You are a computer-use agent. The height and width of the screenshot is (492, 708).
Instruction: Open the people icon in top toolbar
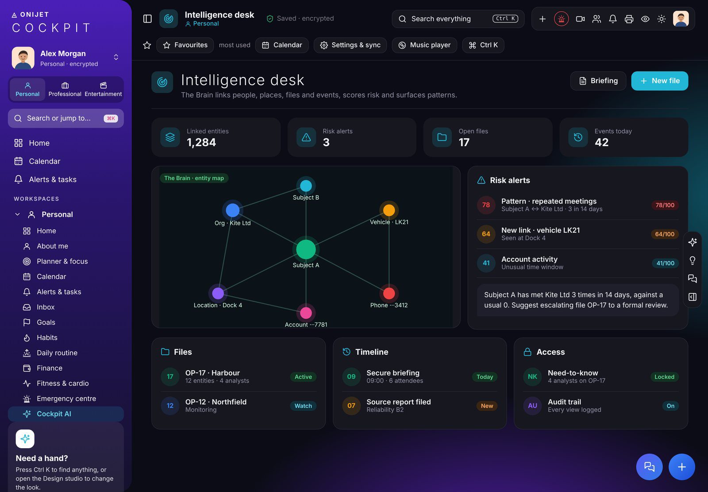coord(596,19)
